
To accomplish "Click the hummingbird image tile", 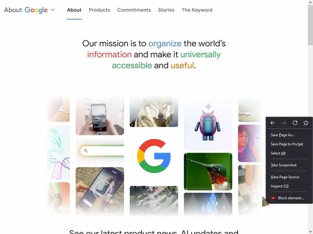I will pos(208,172).
